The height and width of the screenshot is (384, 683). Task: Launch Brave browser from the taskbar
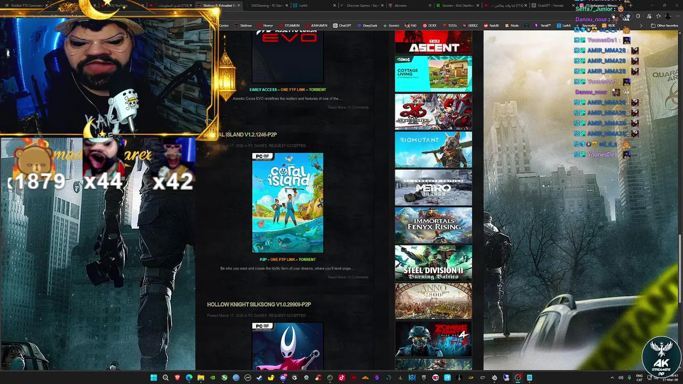(x=177, y=378)
